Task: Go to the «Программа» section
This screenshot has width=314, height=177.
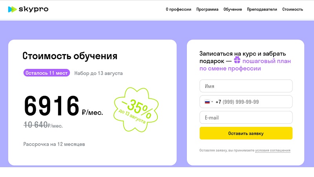Action: (x=207, y=9)
